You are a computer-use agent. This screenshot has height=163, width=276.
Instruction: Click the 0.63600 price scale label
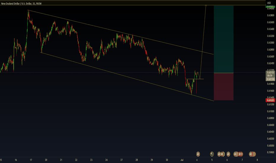pyautogui.click(x=271, y=22)
